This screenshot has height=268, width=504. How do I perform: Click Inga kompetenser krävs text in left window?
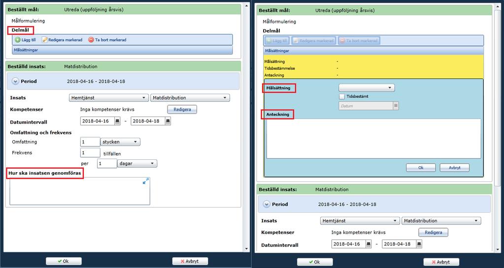(106, 110)
